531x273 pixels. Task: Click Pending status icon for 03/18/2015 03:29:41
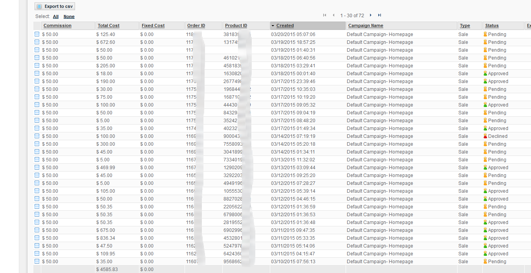[485, 65]
